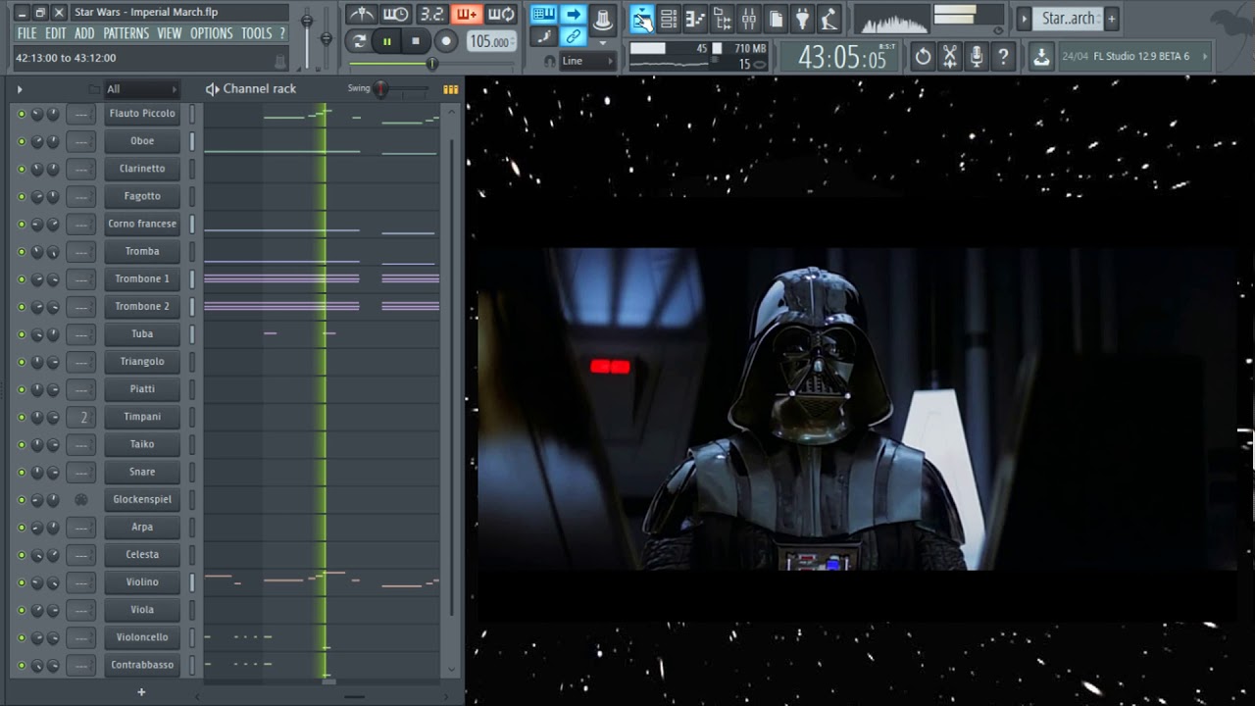Open the plugin picker plug icon

pyautogui.click(x=802, y=19)
